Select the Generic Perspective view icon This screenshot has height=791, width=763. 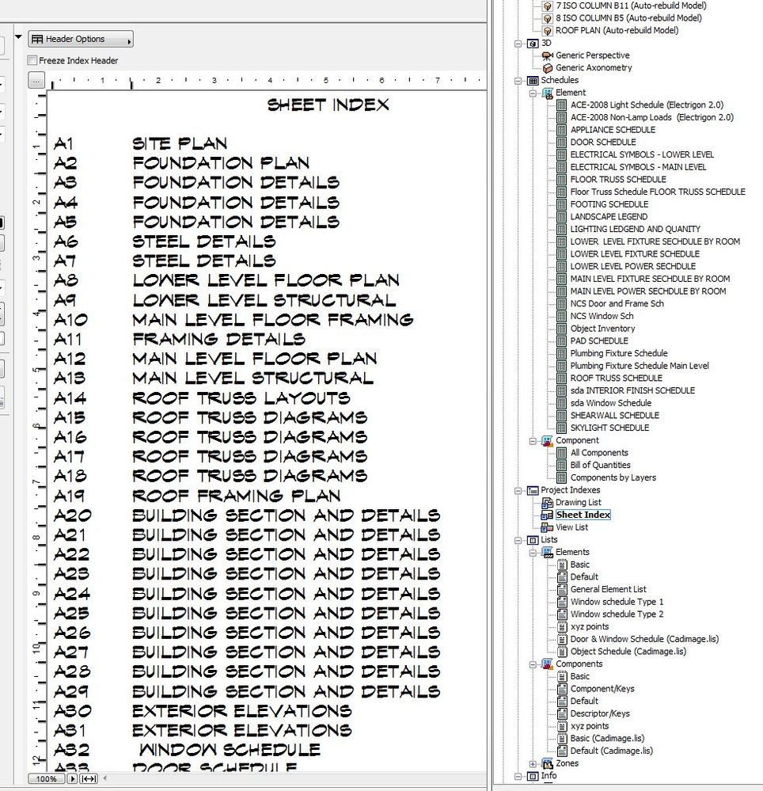[547, 55]
